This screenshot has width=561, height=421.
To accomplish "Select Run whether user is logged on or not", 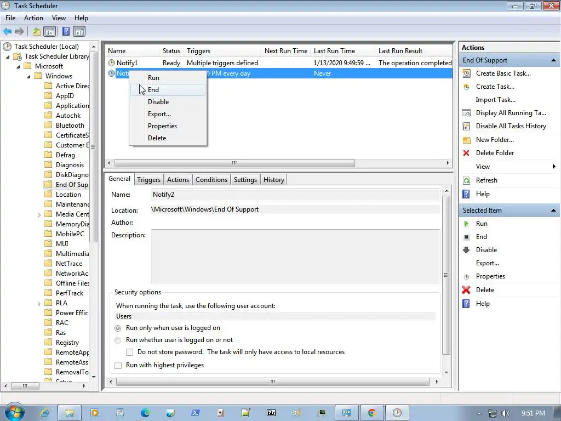I will [118, 340].
